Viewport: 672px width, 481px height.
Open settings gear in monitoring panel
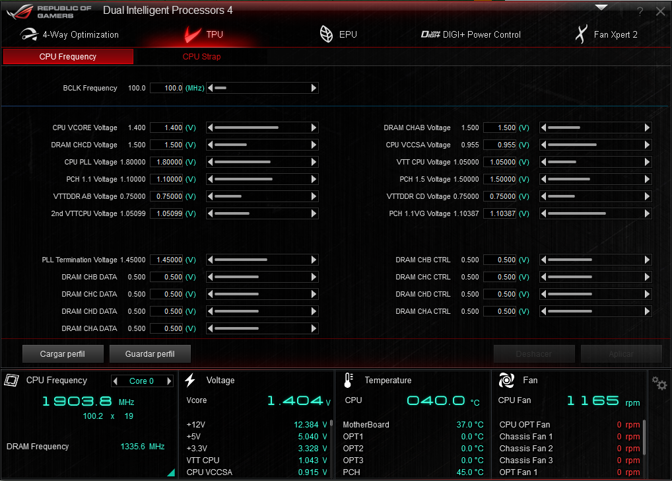[659, 383]
